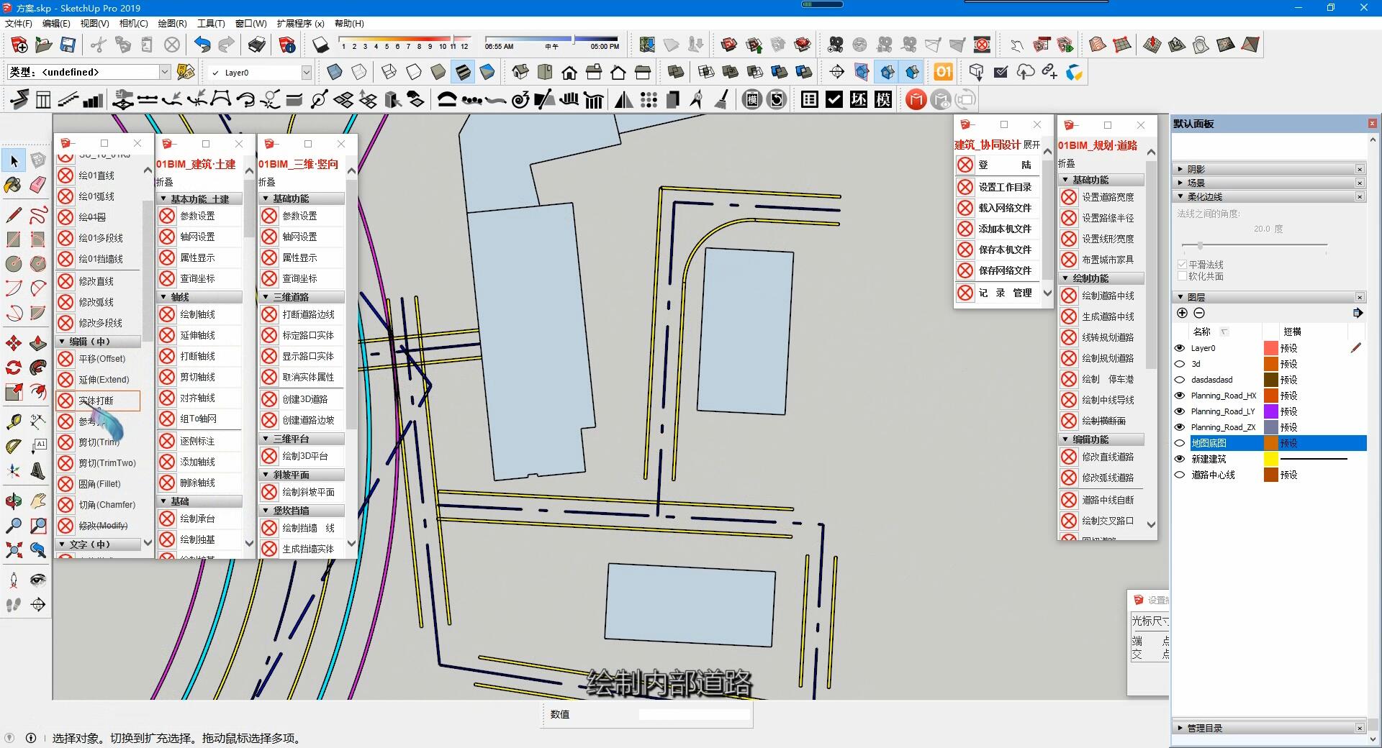Open the layer details arrow menu
Viewport: 1382px width, 748px height.
point(1358,313)
